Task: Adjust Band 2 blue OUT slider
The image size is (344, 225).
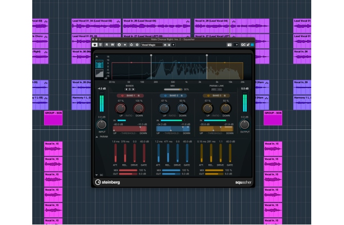Action: click(171, 174)
